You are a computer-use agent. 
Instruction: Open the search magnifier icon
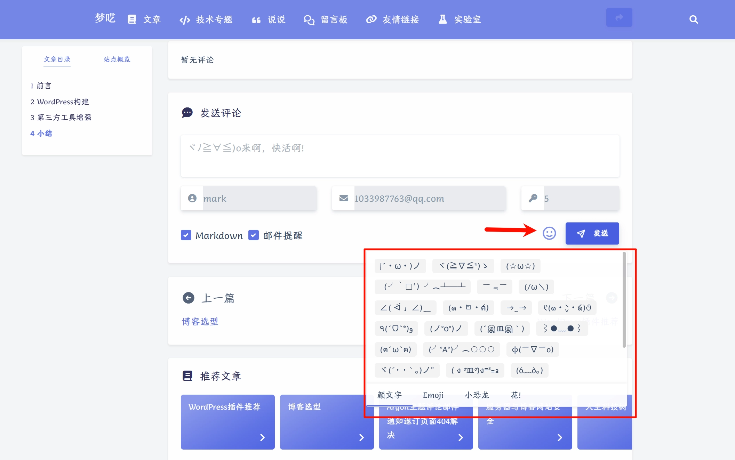[x=694, y=19]
